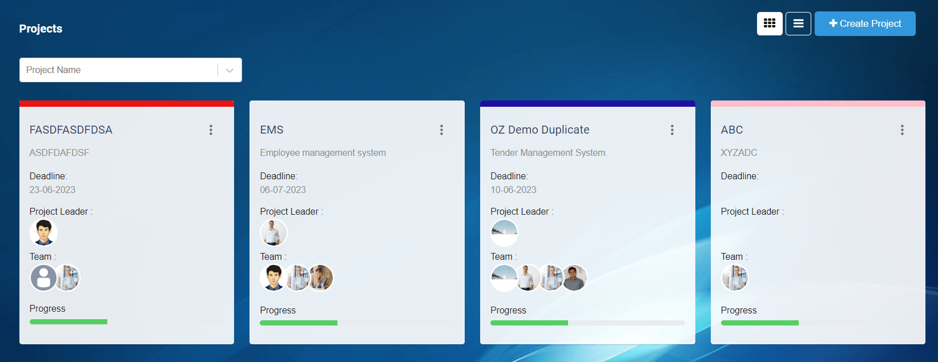Switch to list view layout
The height and width of the screenshot is (362, 938).
click(x=798, y=23)
